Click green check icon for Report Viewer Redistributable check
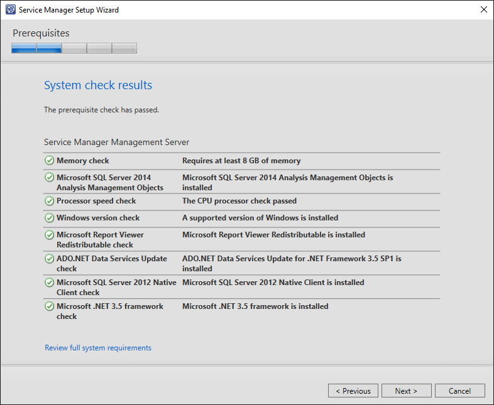The image size is (494, 405). click(50, 235)
